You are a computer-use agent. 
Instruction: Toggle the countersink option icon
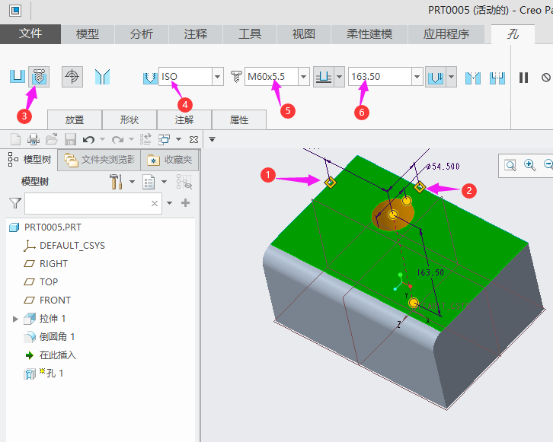click(x=472, y=78)
